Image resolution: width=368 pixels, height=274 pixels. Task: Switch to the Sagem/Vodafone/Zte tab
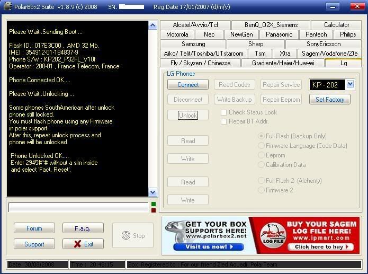(329, 54)
